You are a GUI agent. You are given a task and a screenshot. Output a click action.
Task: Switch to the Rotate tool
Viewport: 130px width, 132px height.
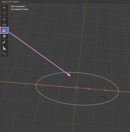pos(4,25)
